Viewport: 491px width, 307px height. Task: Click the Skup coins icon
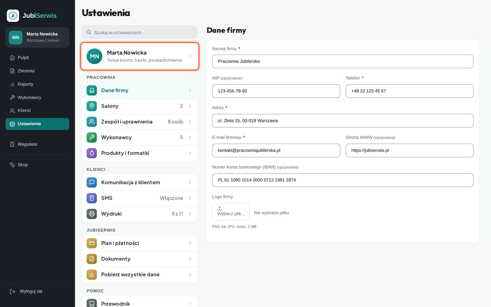pyautogui.click(x=12, y=165)
